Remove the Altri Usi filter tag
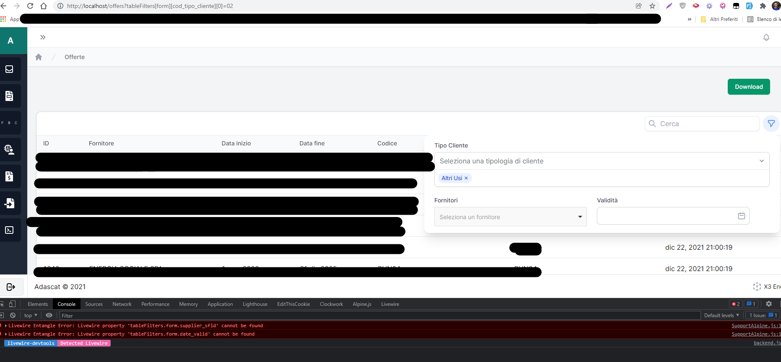The image size is (781, 362). [x=466, y=178]
